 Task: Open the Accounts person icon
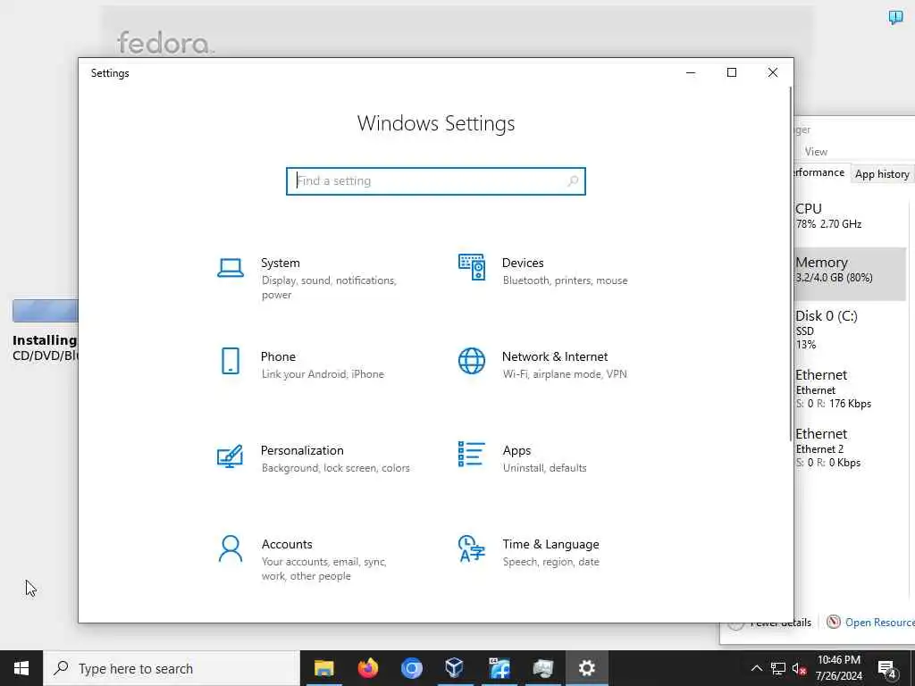coord(231,549)
